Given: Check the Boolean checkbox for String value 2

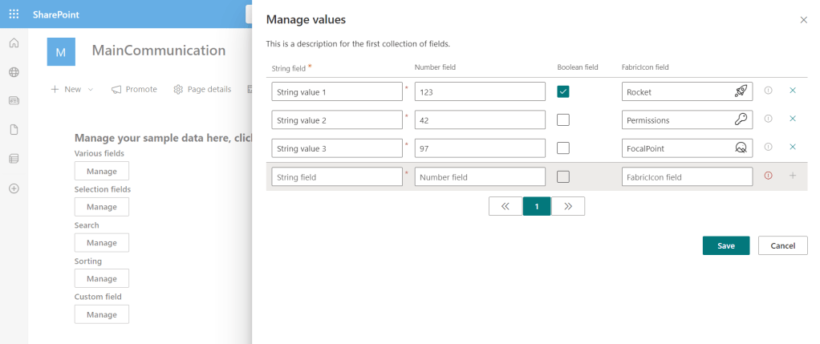Looking at the screenshot, I should tap(563, 119).
